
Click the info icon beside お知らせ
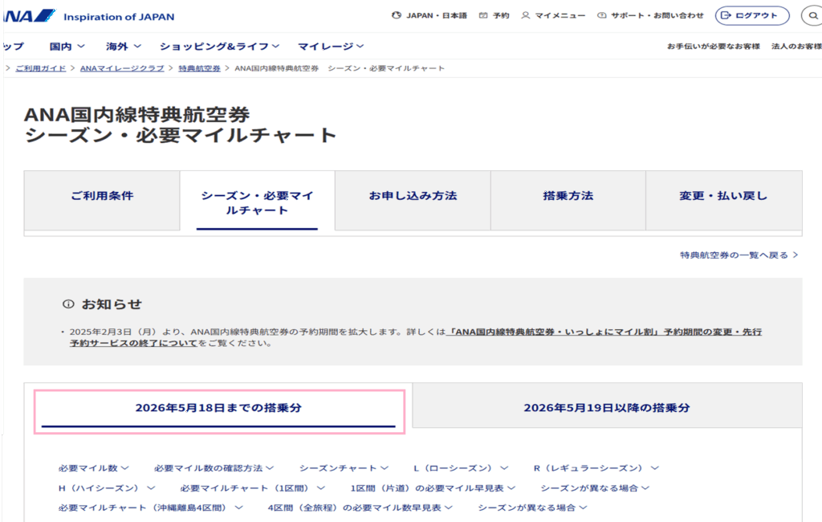[68, 304]
